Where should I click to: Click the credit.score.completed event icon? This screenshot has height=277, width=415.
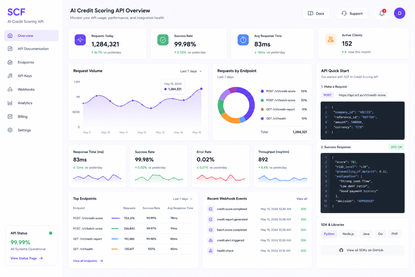pos(210,209)
